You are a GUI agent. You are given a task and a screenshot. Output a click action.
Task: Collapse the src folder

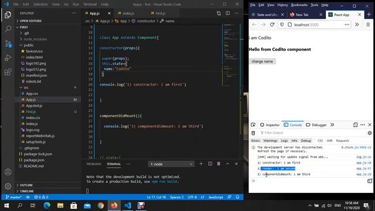click(48, 87)
